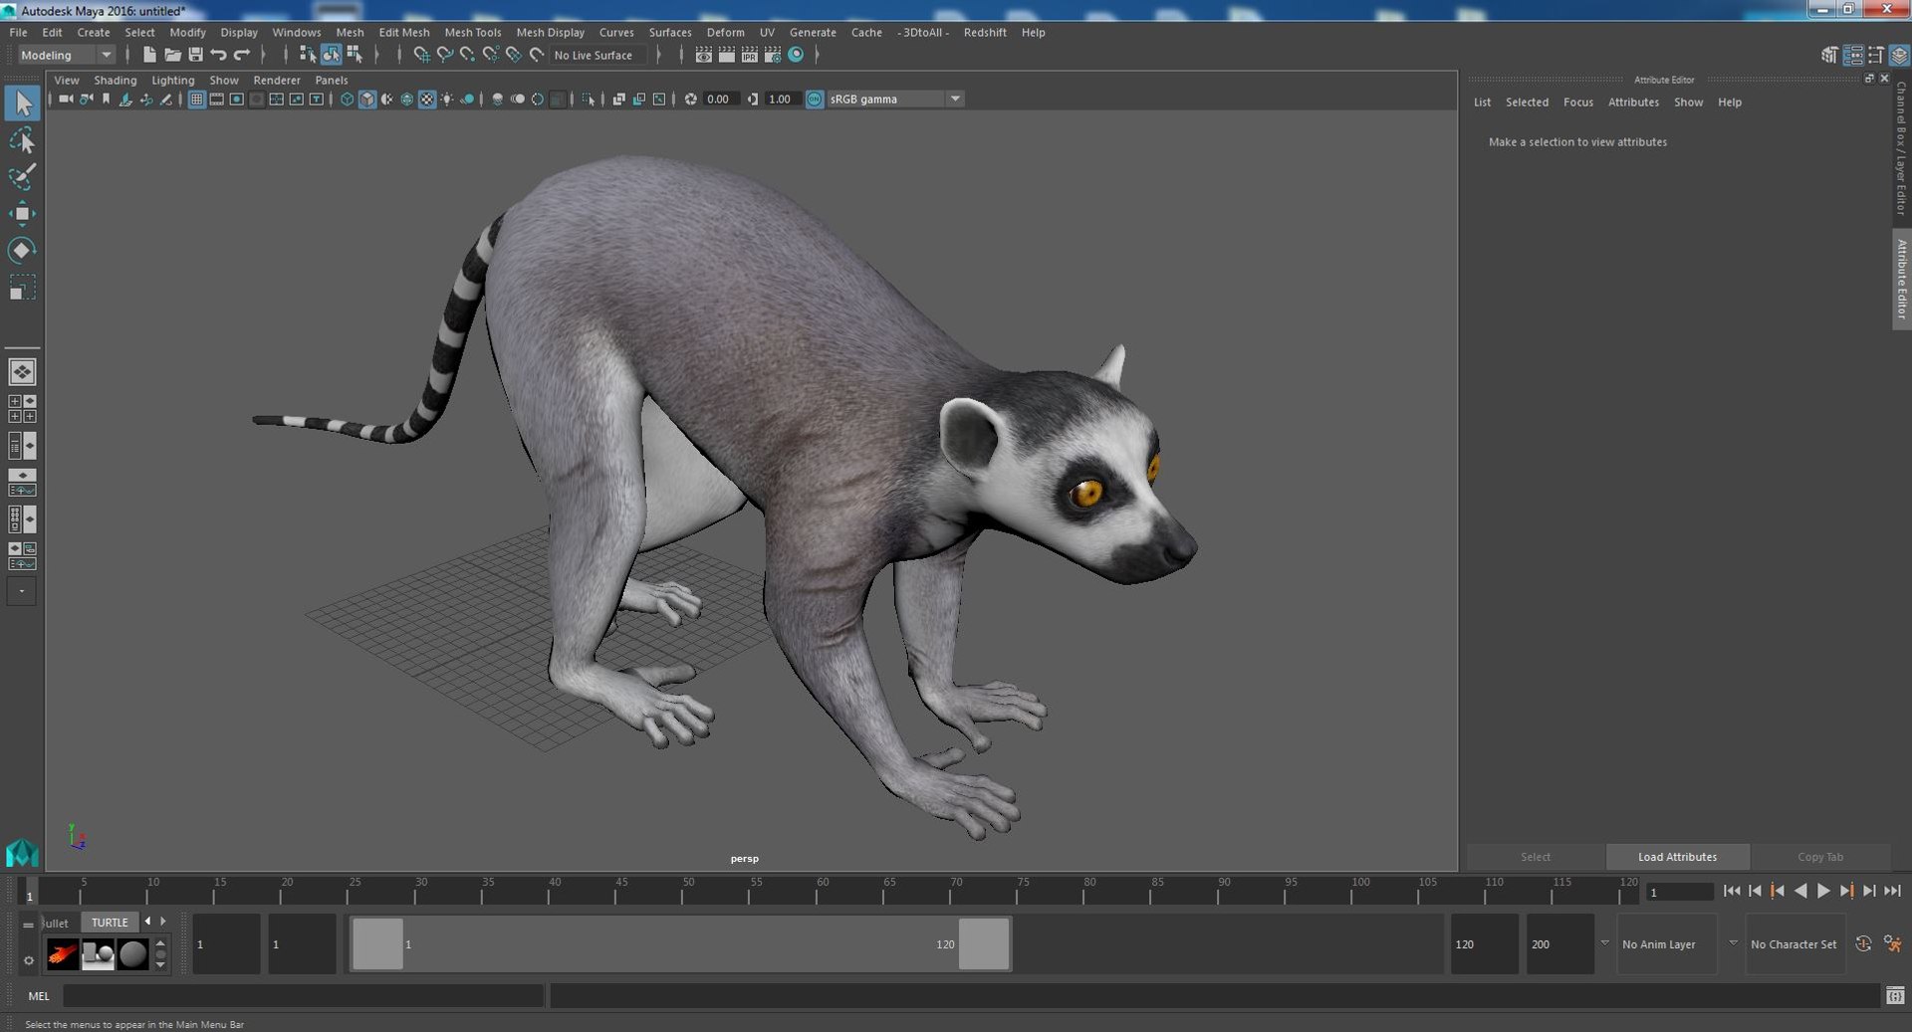Viewport: 1912px width, 1032px height.
Task: Activate the Rotate tool
Action: coord(23,250)
